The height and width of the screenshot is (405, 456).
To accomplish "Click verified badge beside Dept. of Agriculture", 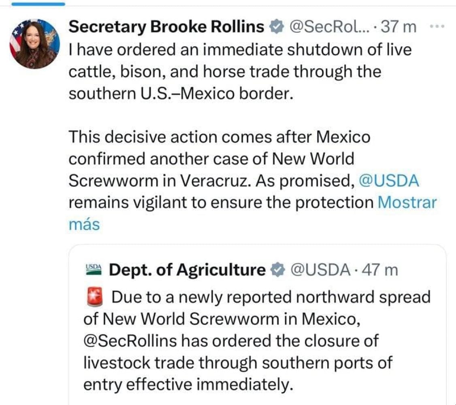I will [x=278, y=269].
